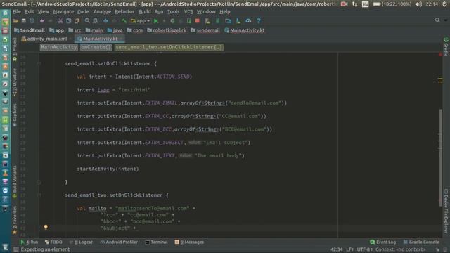
Task: Open the Build menu
Action: click(145, 11)
